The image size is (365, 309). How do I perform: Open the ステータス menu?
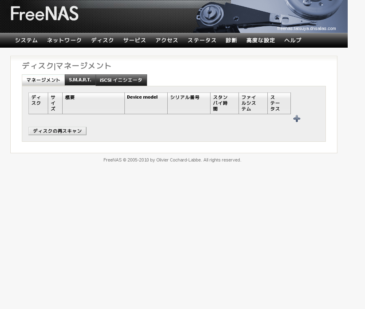[x=202, y=40]
